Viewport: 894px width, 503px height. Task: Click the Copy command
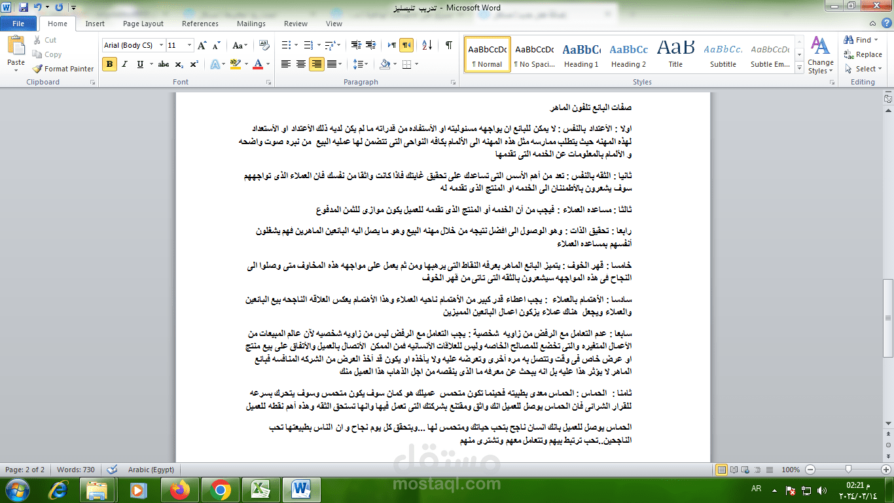tap(47, 54)
